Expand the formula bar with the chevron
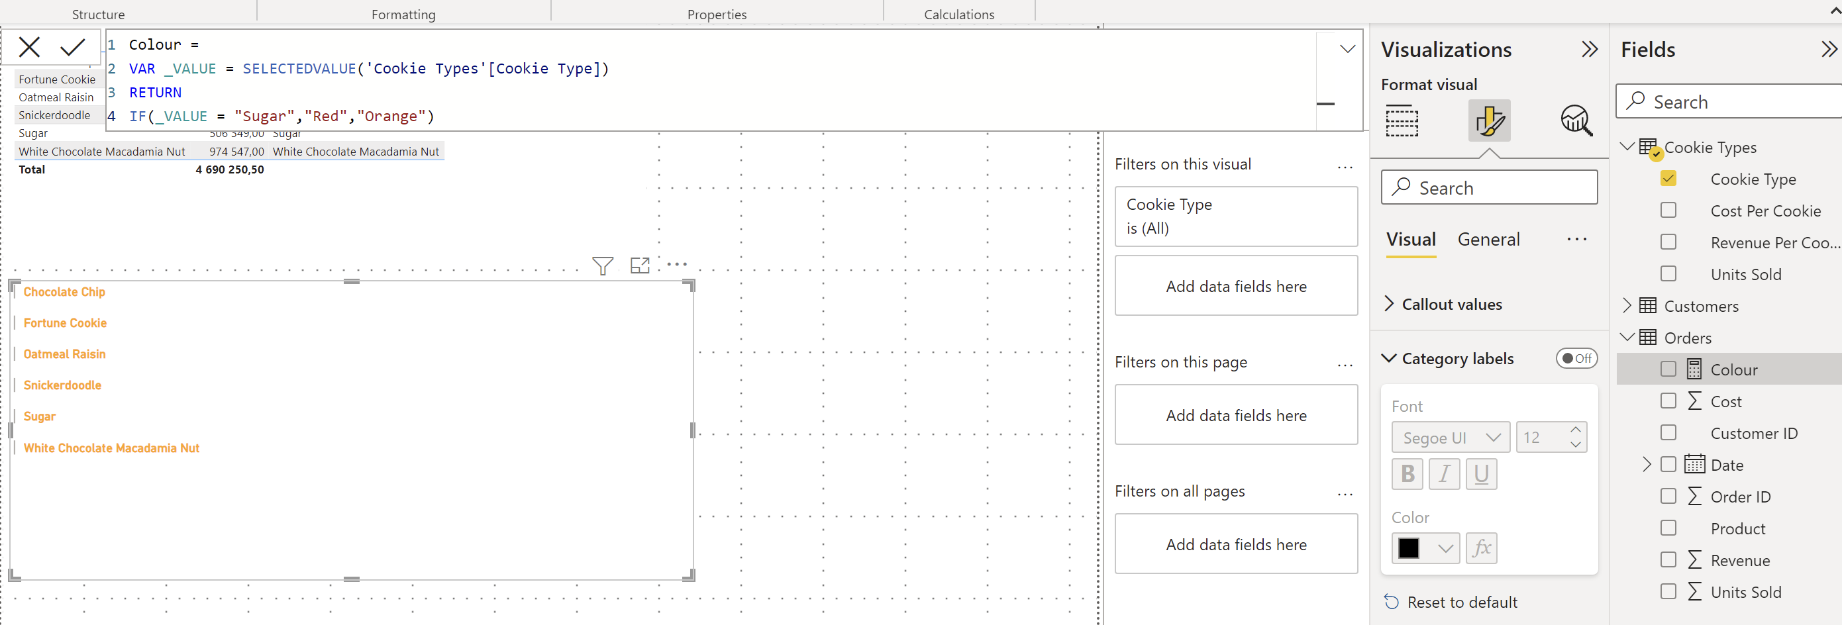The width and height of the screenshot is (1842, 625). [1347, 48]
